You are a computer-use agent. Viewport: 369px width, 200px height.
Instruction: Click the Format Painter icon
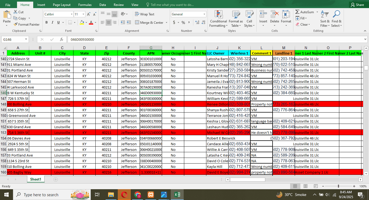pyautogui.click(x=16, y=25)
